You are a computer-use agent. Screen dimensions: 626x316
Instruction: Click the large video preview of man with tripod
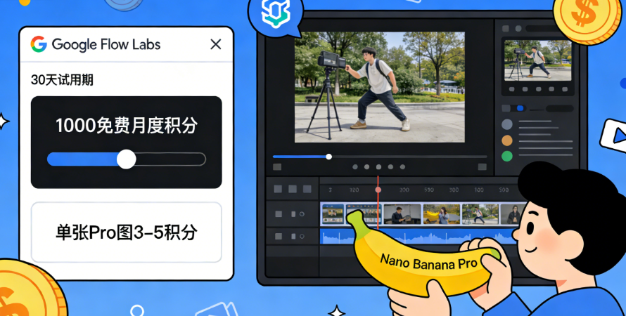pos(380,87)
